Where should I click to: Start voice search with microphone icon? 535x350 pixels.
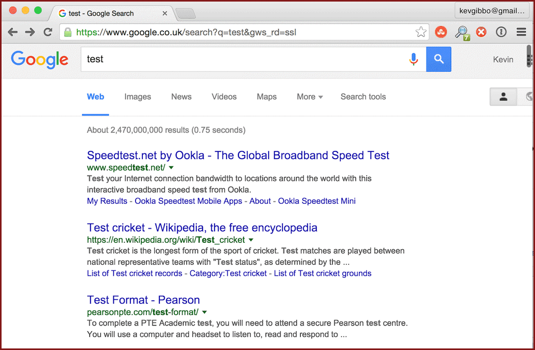(413, 59)
